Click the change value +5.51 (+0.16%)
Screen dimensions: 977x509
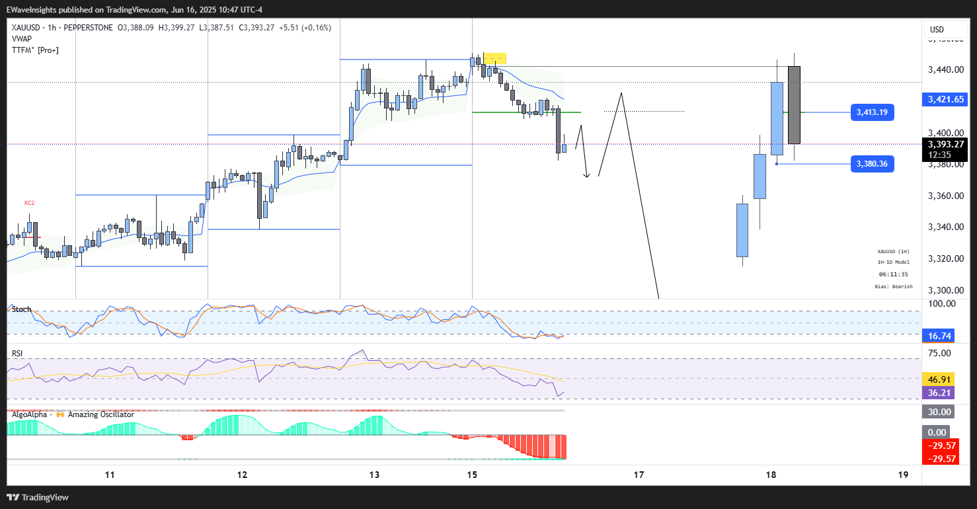(x=305, y=28)
